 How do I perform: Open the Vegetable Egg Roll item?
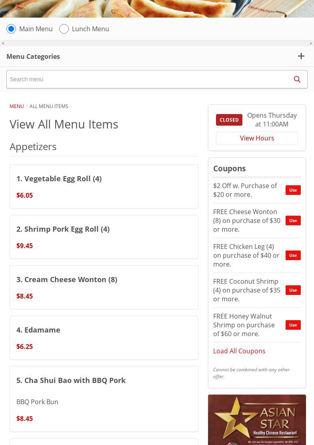(104, 186)
